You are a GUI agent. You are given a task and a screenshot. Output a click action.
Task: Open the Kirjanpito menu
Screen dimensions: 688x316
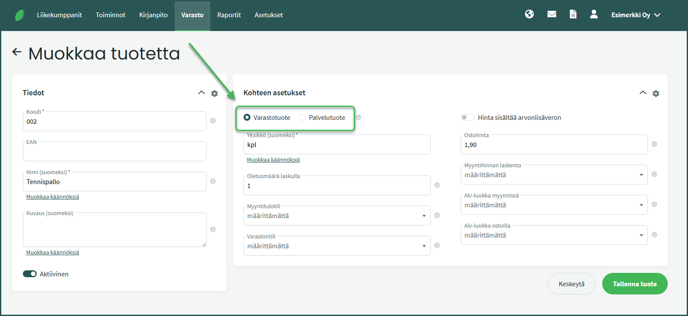153,15
